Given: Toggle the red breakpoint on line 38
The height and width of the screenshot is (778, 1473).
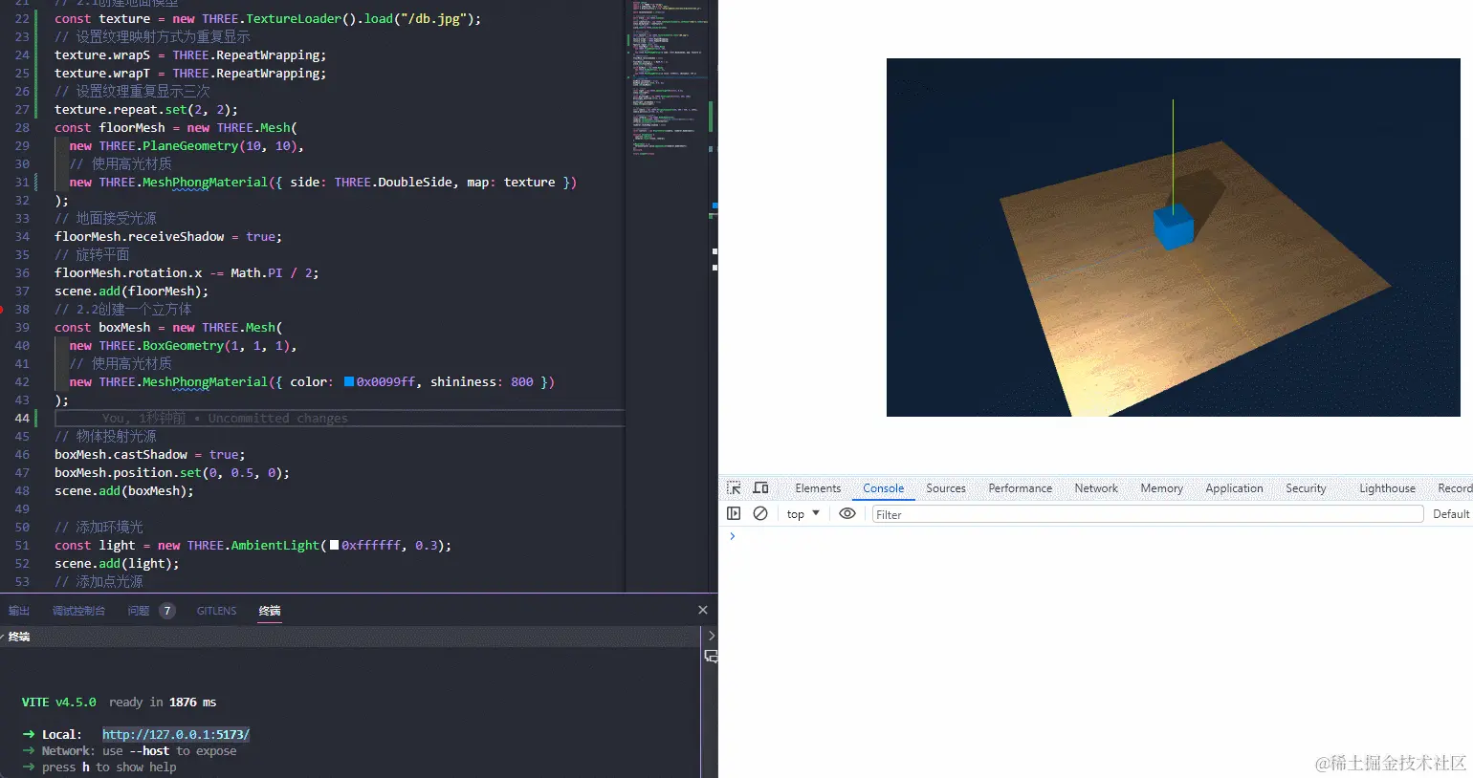Looking at the screenshot, I should [3, 310].
